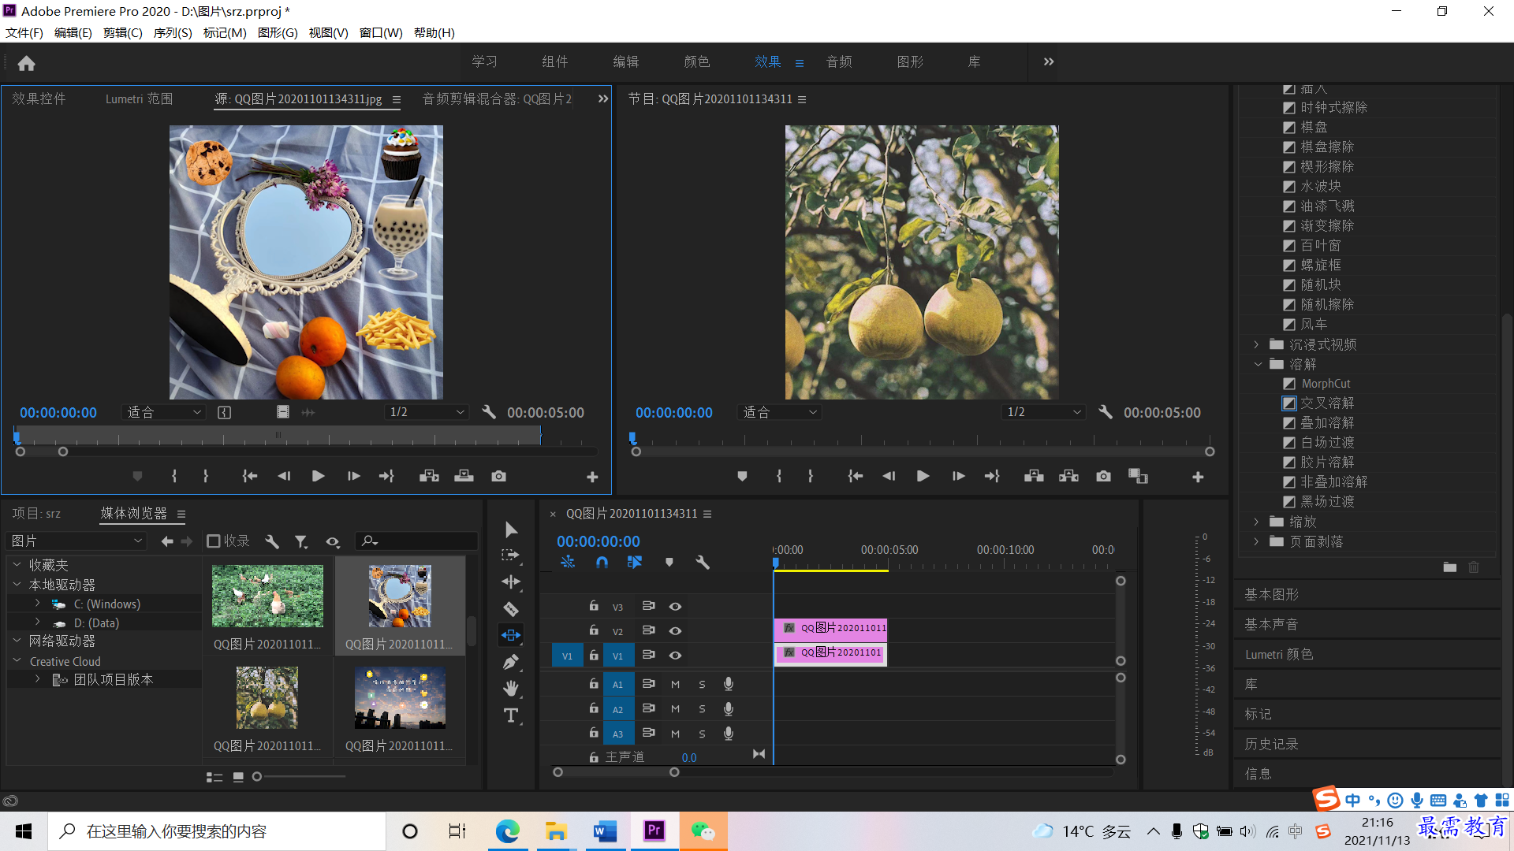Open Program monitor resolution 1/2 dropdown
The image size is (1514, 851).
[x=1043, y=412]
